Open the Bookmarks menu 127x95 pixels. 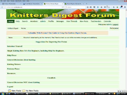click(18, 1)
